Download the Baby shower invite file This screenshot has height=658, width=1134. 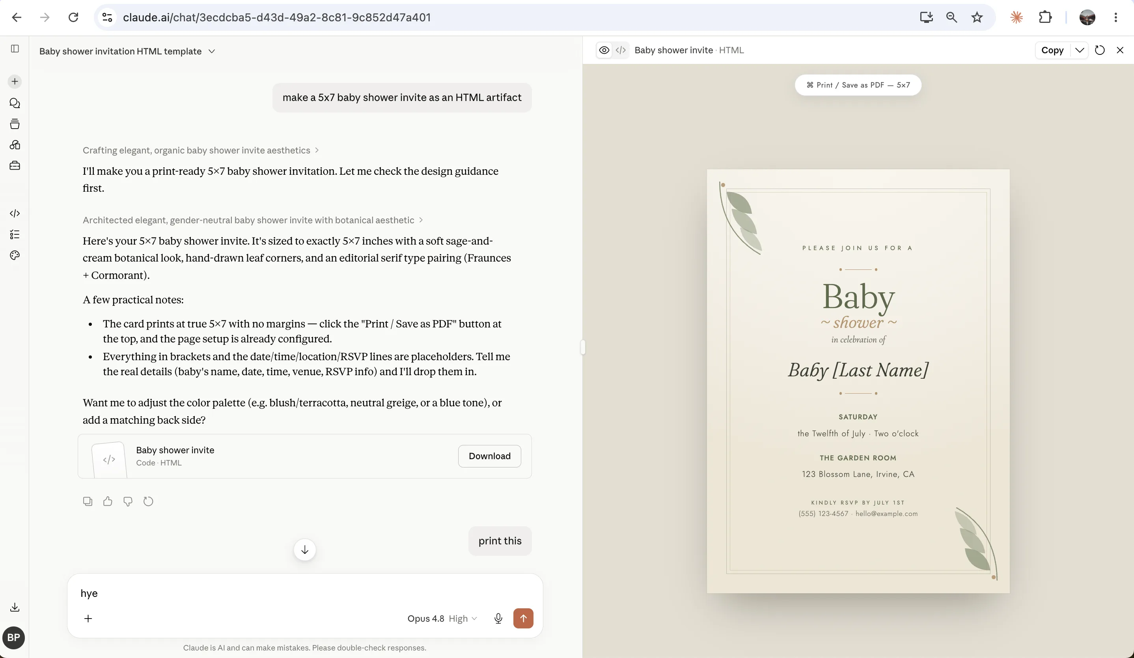[489, 456]
